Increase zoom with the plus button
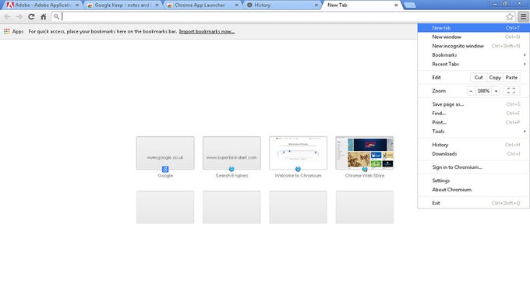The width and height of the screenshot is (530, 298). coord(496,91)
